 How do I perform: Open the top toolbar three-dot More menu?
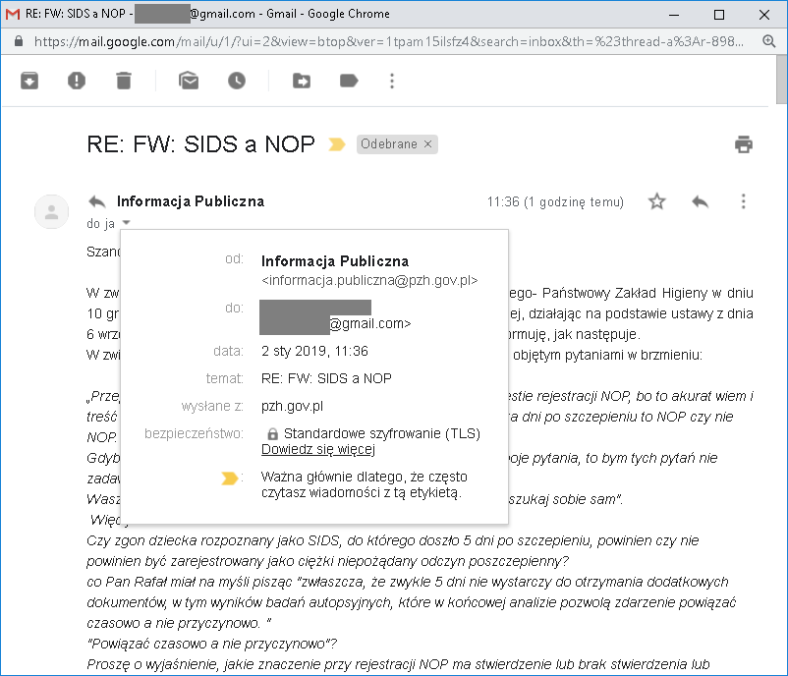392,81
